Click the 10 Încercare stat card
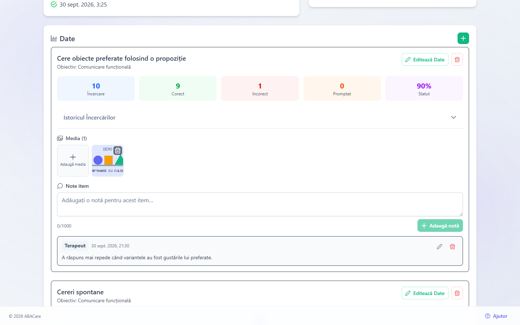Image resolution: width=520 pixels, height=325 pixels. (96, 88)
